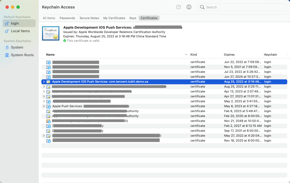Click the "Nov 21, 2049" expiry cell
Screen dimensions: 290x183
(x=243, y=121)
